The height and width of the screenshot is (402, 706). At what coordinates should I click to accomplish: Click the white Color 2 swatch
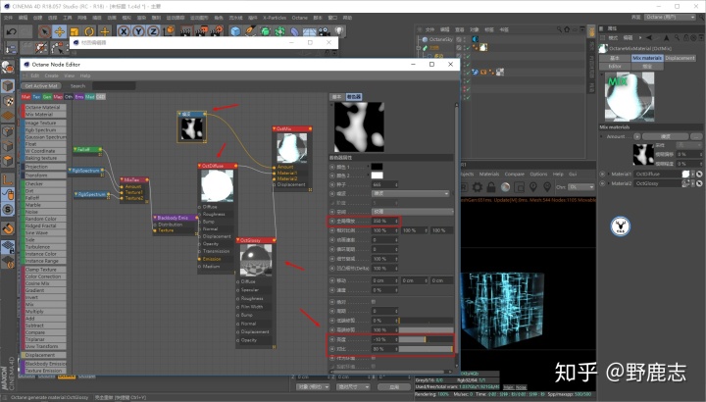(x=377, y=176)
